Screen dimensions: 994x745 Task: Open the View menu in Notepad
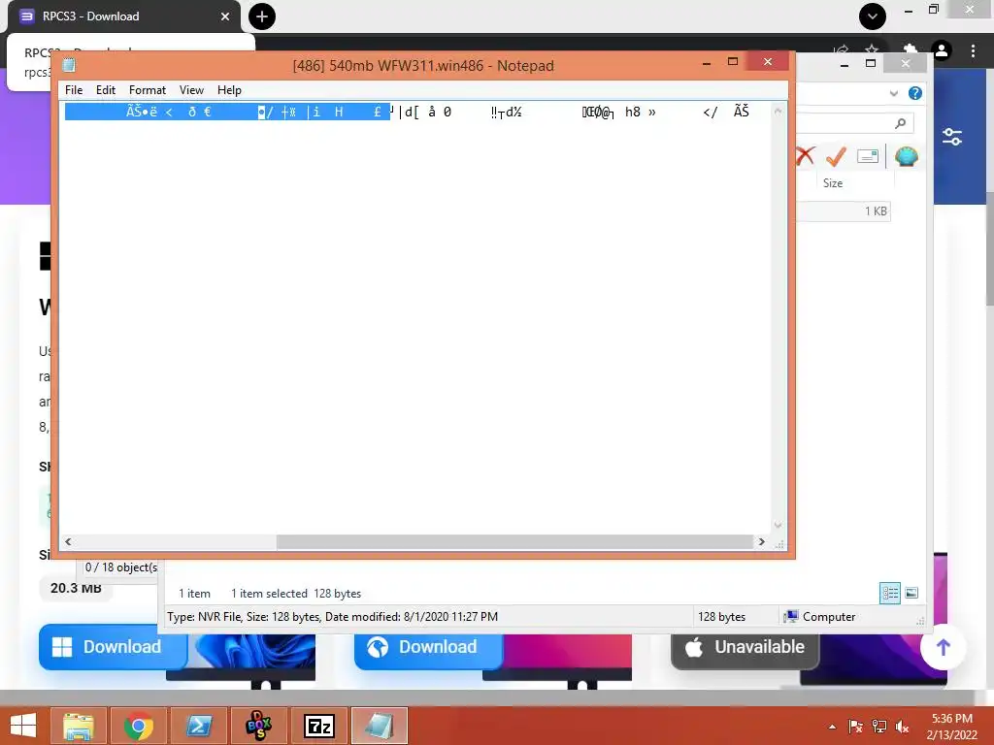[x=191, y=90]
